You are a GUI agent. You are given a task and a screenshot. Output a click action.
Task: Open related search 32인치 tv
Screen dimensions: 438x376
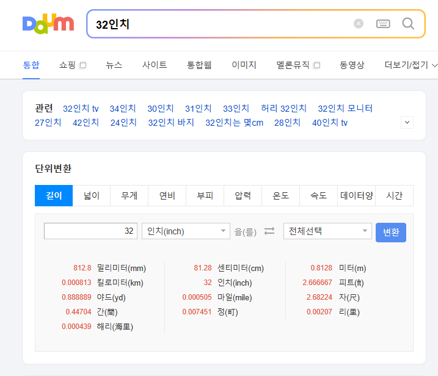point(81,108)
